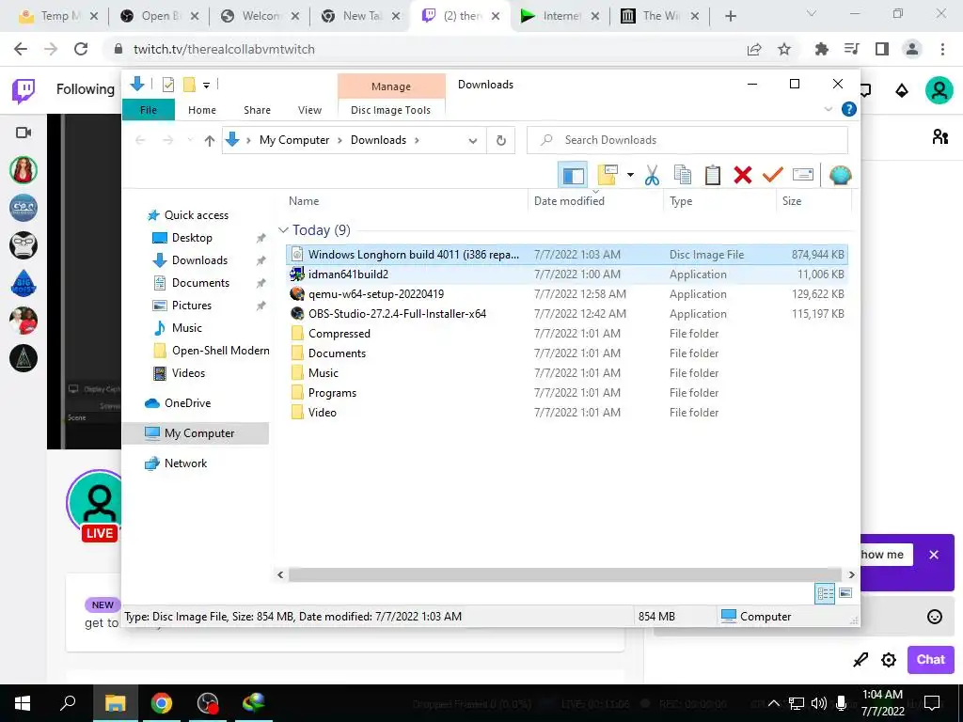Select idman641build2 application
This screenshot has height=722, width=963.
(567, 274)
